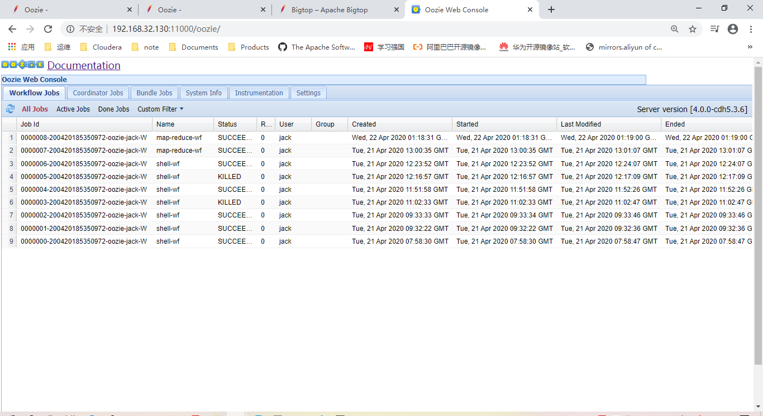
Task: Open the Cloudera bookmark folder
Action: (x=101, y=47)
